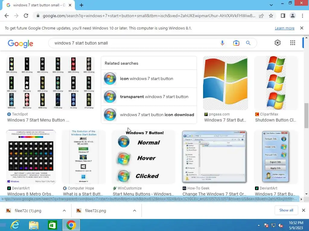Open Action Center flag icon
Viewport: 309px width, 231px height.
[x=266, y=225]
